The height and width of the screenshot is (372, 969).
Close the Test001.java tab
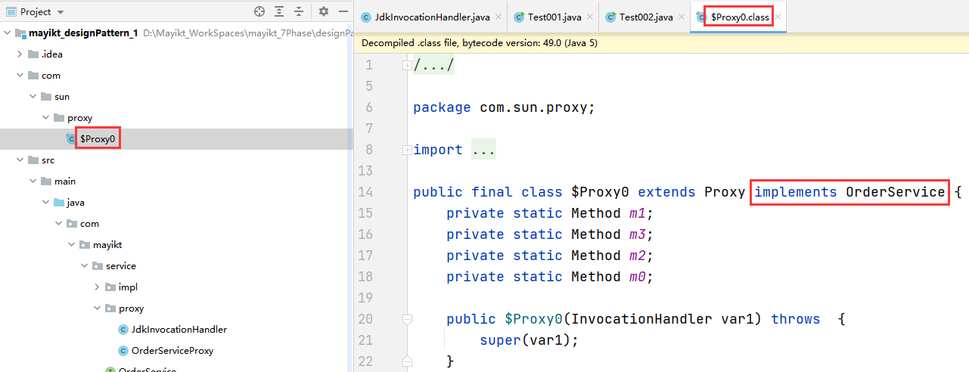(x=589, y=17)
